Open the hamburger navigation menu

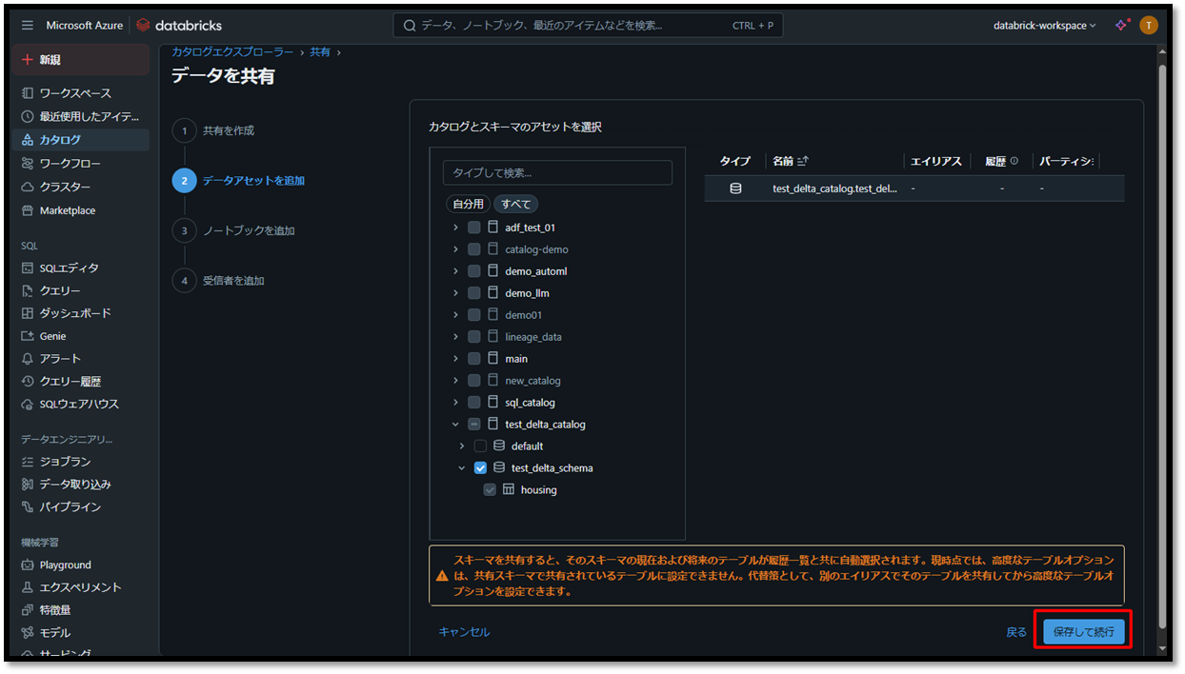click(x=28, y=26)
